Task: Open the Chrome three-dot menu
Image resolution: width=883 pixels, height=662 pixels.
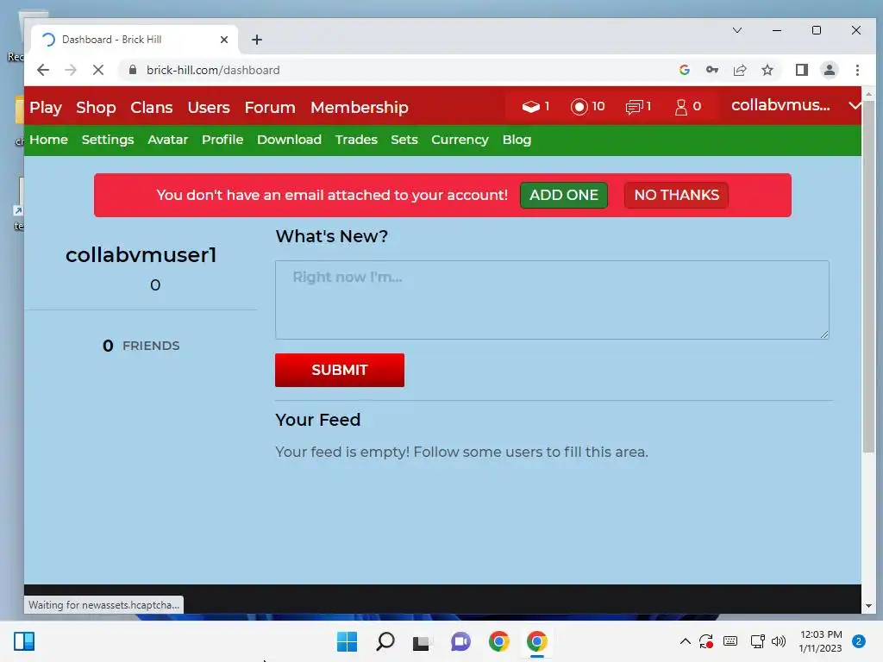Action: pos(857,70)
